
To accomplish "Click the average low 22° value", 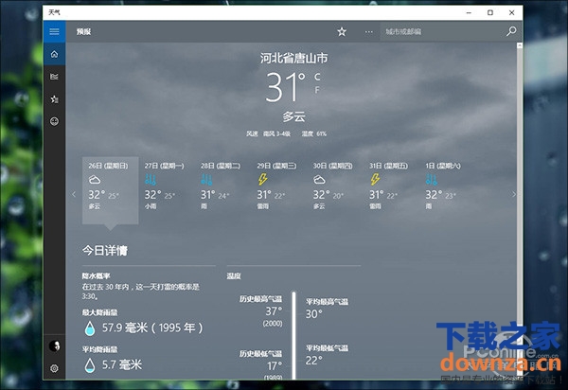I will (x=313, y=361).
